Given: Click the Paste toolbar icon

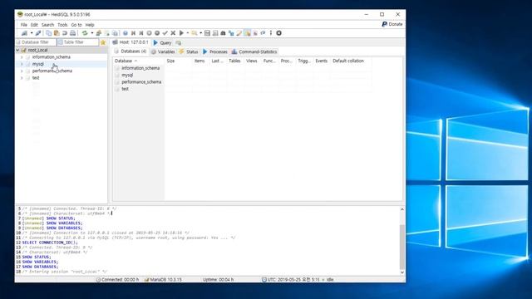Looking at the screenshot, I should pyautogui.click(x=57, y=33).
